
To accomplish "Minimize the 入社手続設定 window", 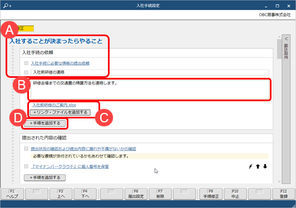I will pos(266,6).
